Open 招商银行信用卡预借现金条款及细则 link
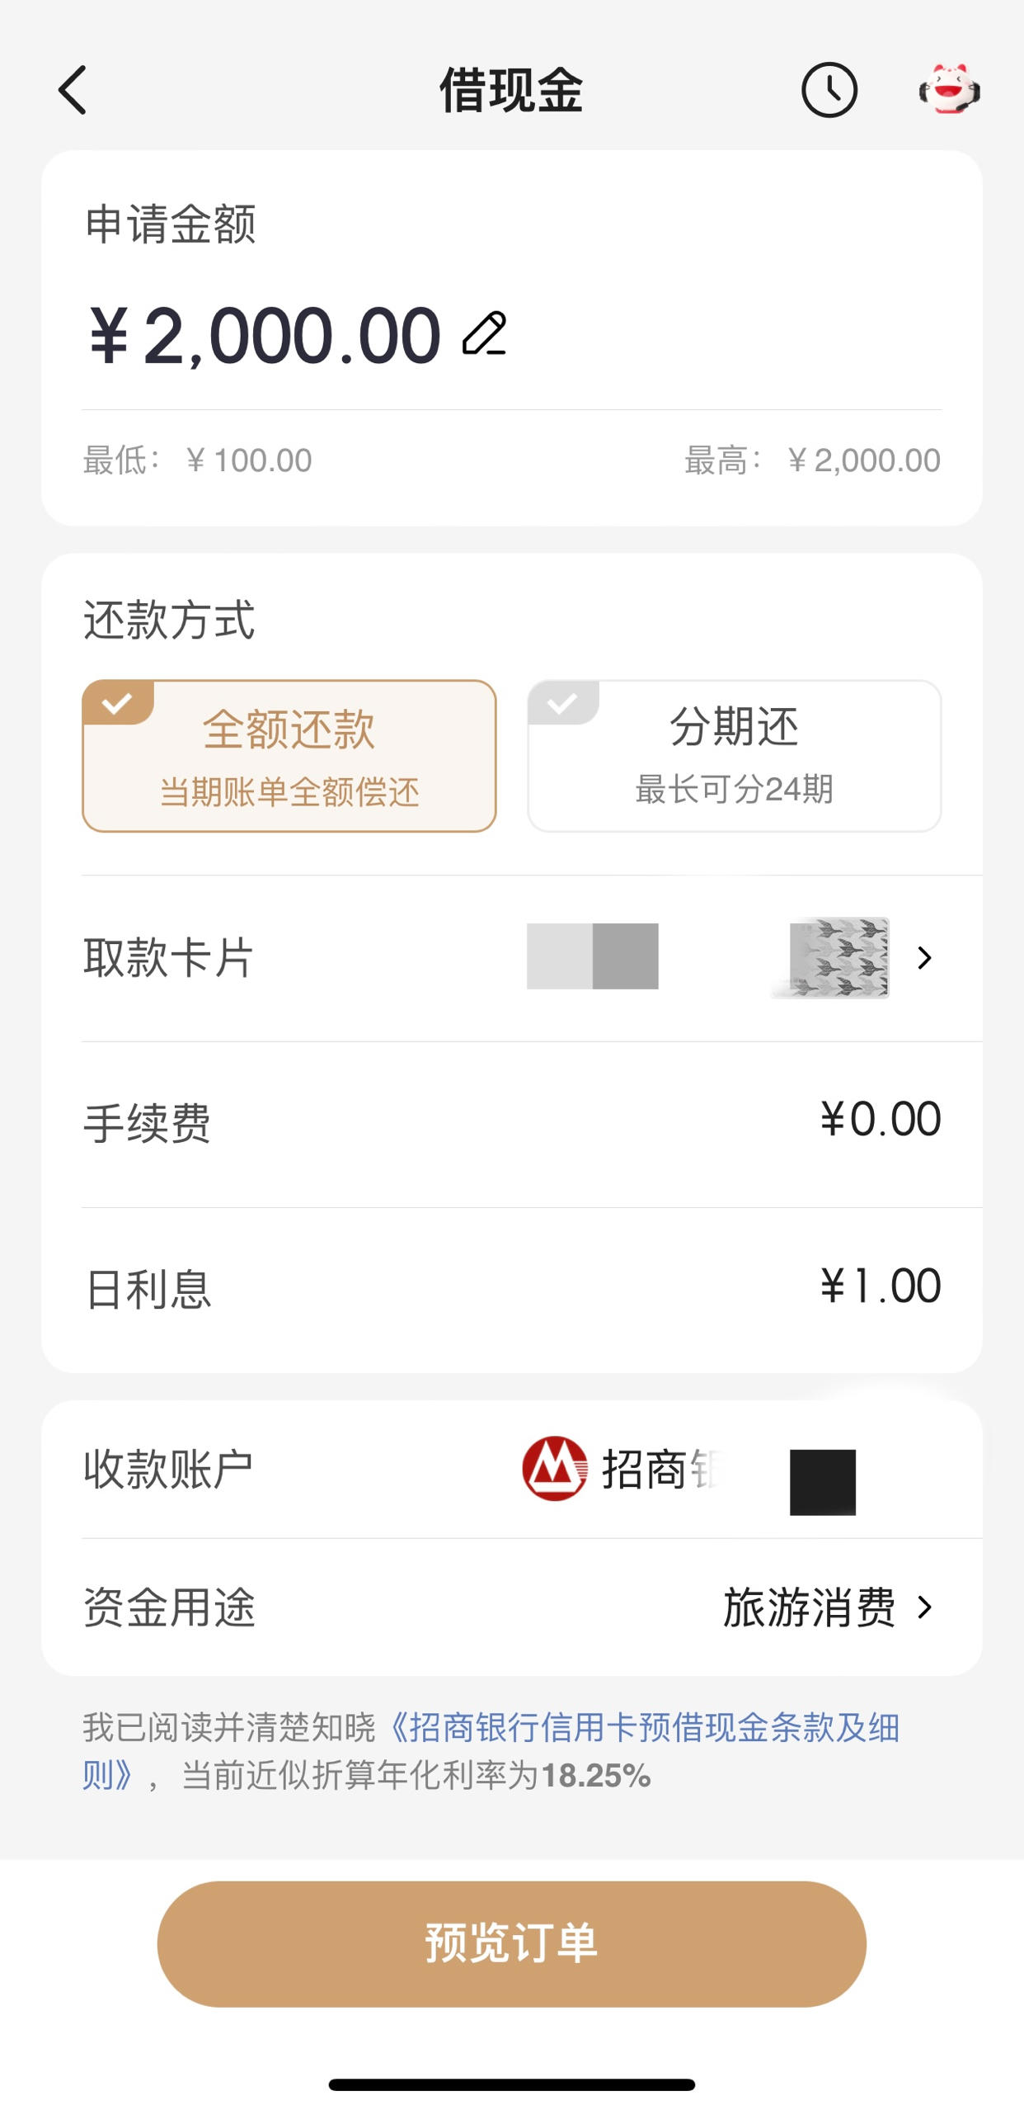Viewport: 1024px width, 2110px height. pos(491,1751)
